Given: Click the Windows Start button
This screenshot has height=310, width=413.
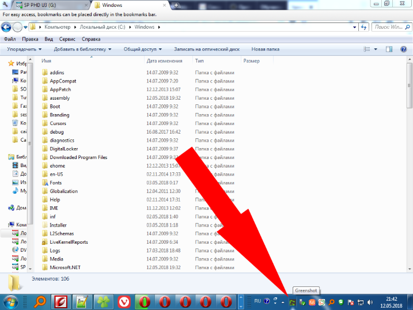Looking at the screenshot, I should (x=12, y=301).
